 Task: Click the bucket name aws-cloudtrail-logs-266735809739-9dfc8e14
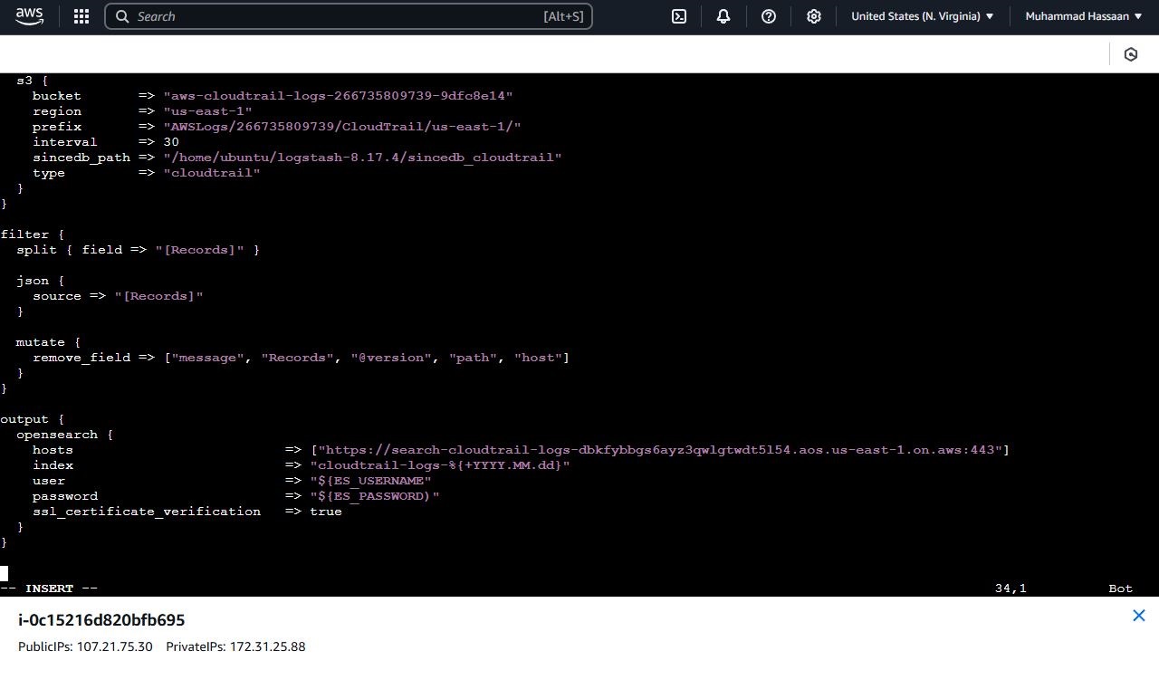point(339,96)
